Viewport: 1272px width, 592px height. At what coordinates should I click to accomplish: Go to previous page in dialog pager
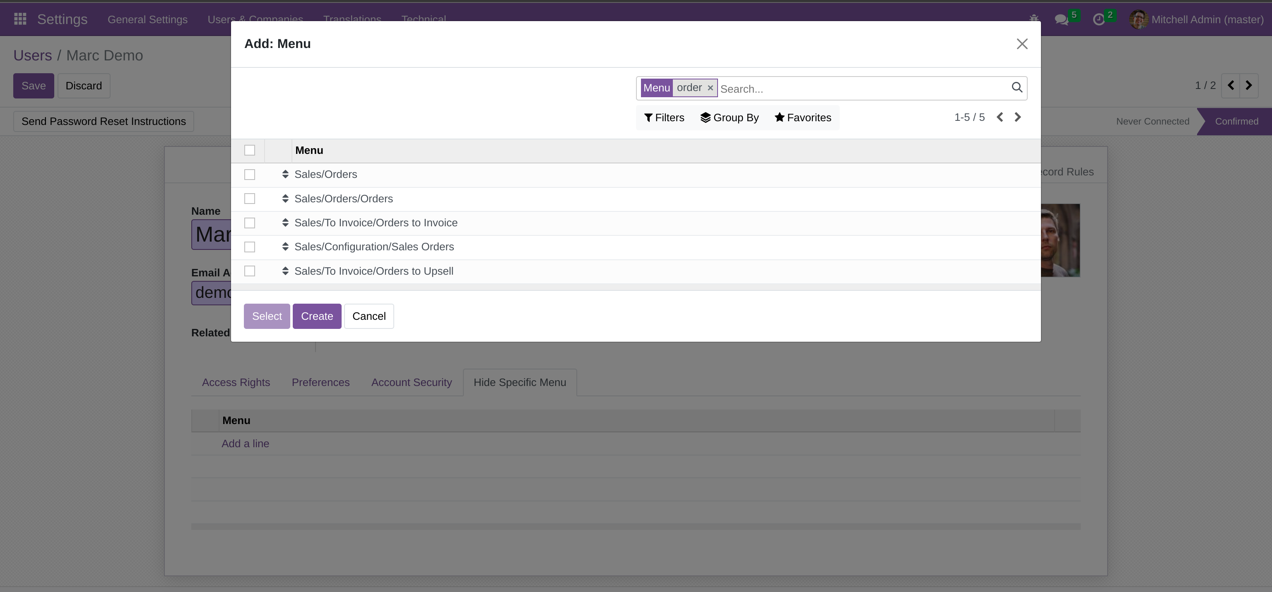(1000, 117)
